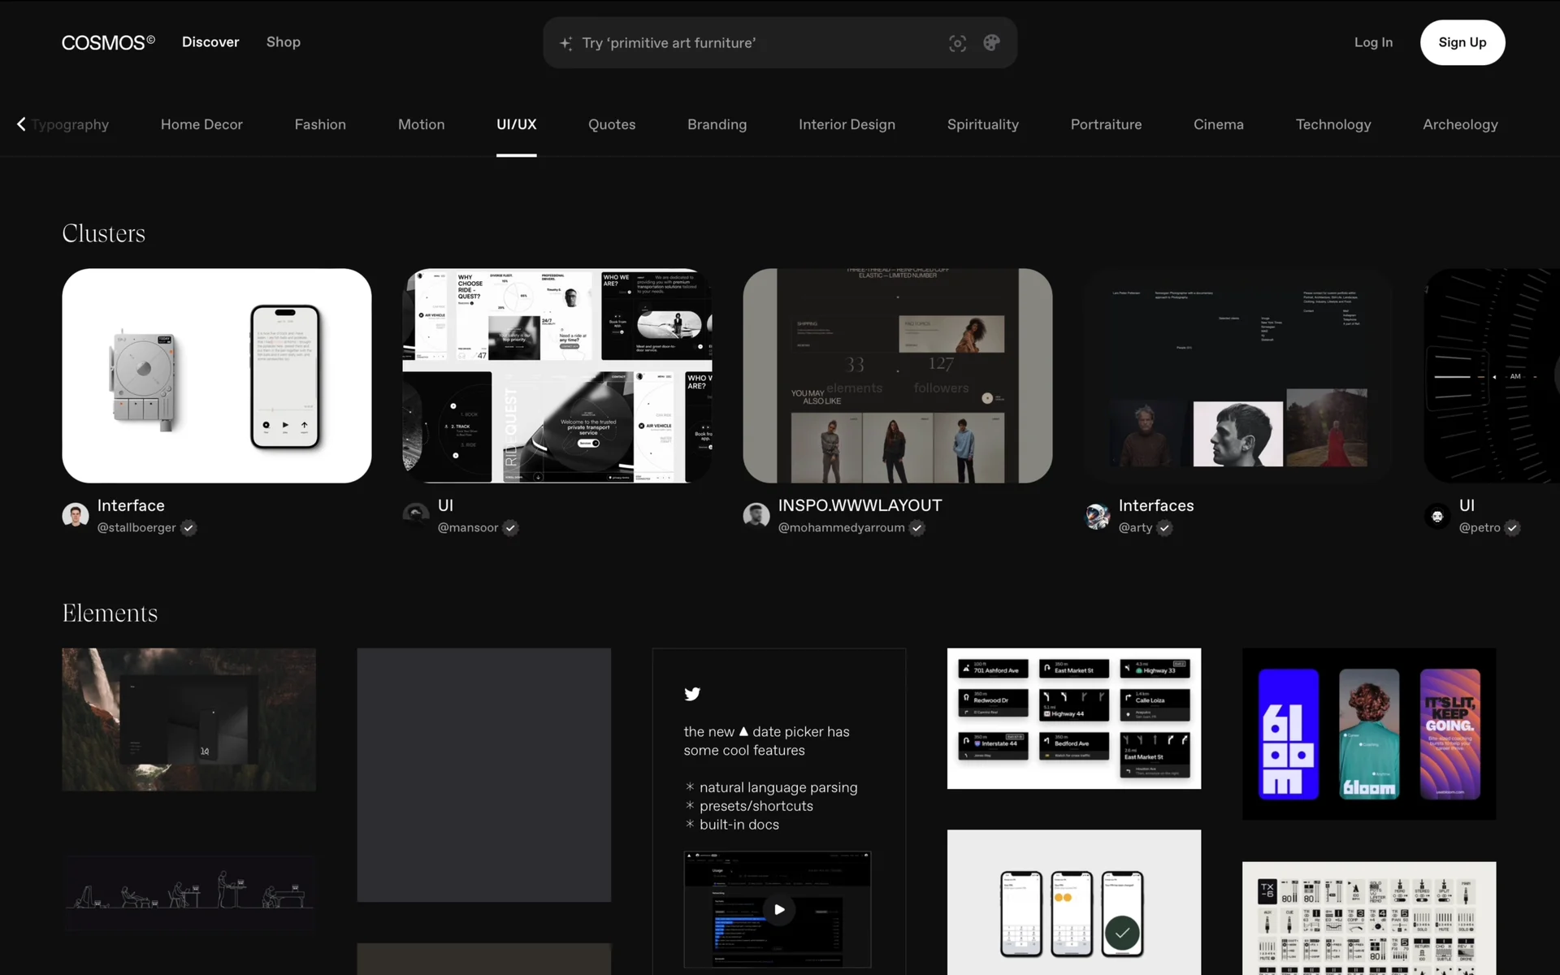Switch to the Branding category tab
The width and height of the screenshot is (1560, 975).
click(x=717, y=124)
